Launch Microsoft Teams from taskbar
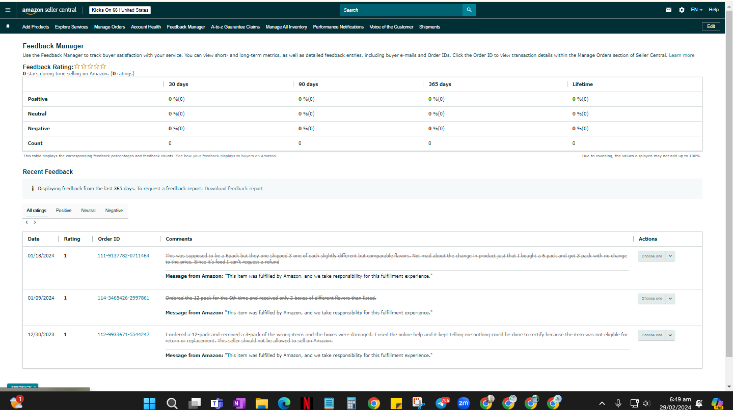The width and height of the screenshot is (733, 410). click(x=216, y=403)
